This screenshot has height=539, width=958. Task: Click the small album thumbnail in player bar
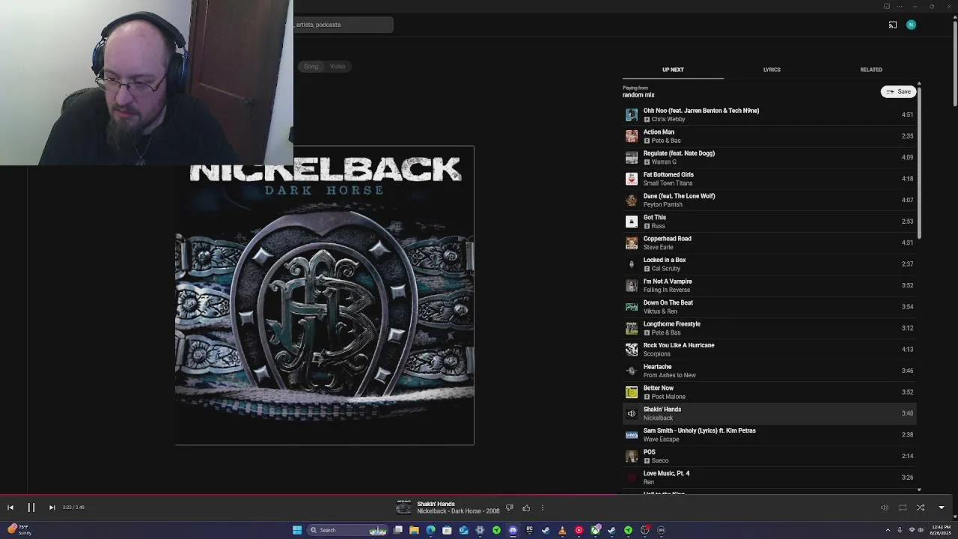point(403,508)
